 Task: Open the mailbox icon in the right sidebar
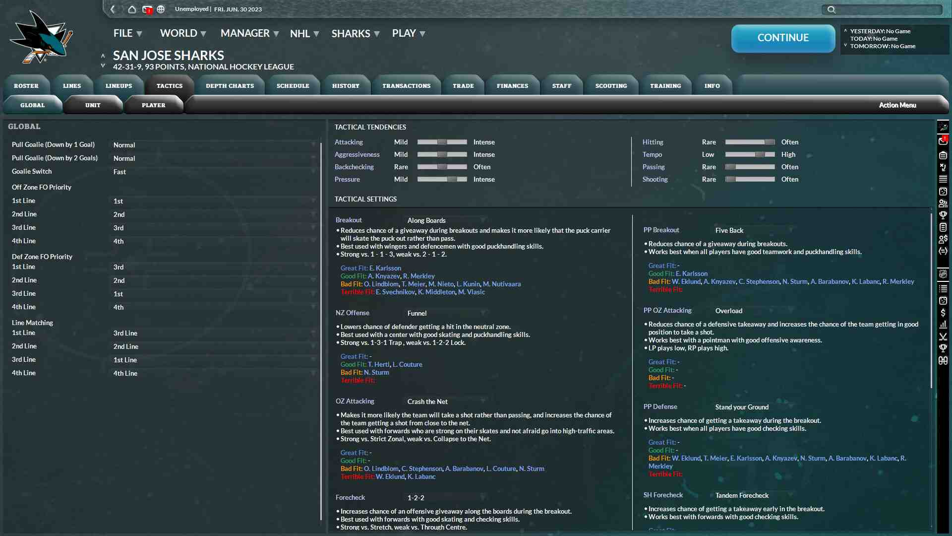[x=943, y=141]
